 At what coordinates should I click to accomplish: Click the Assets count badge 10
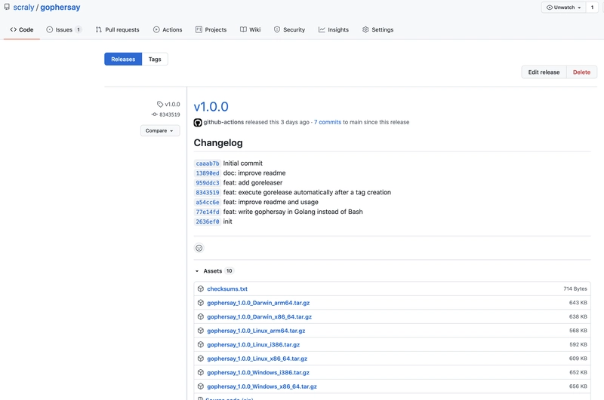pyautogui.click(x=230, y=271)
